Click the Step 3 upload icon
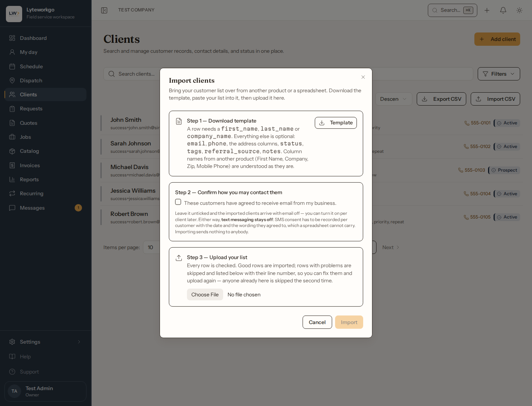 [x=179, y=258]
